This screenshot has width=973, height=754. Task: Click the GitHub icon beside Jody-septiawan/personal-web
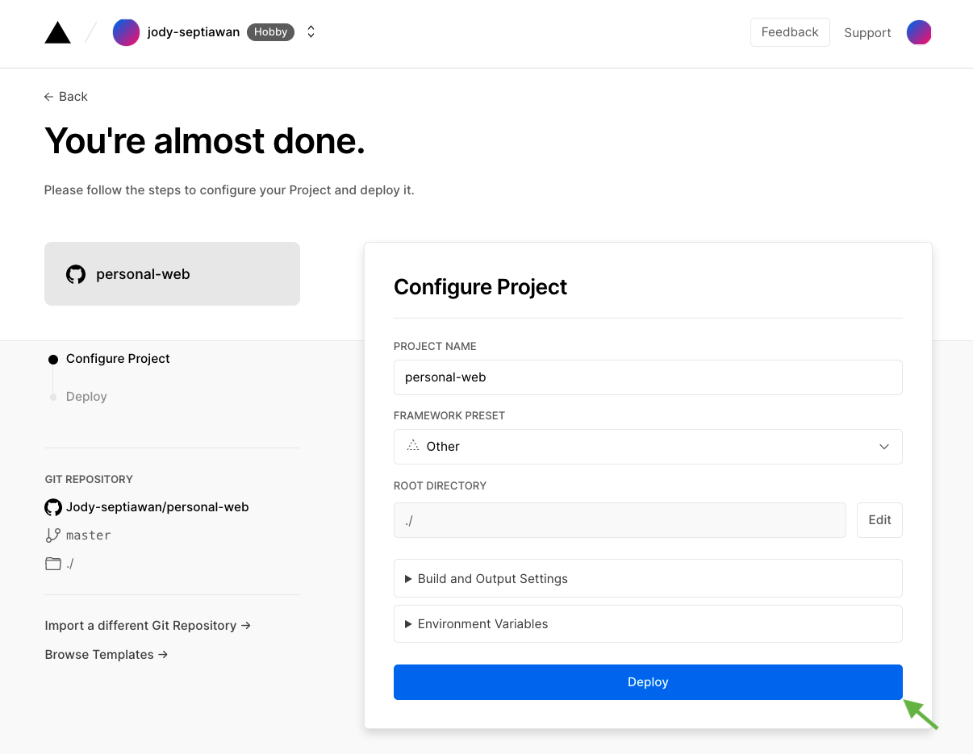coord(53,507)
